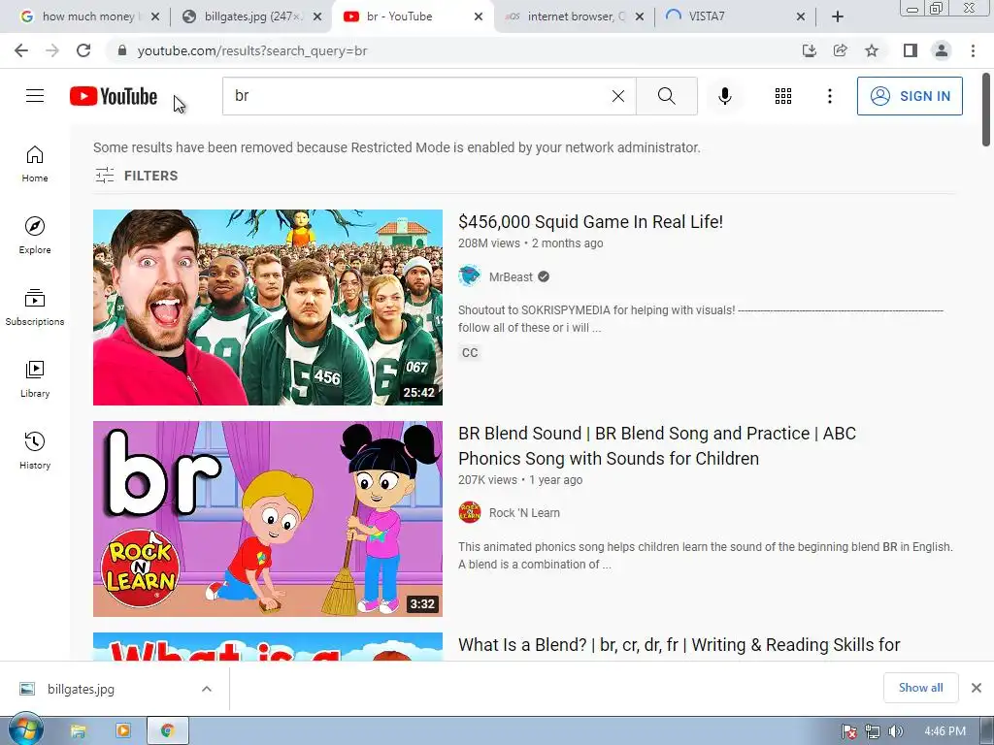Click the volume speaker tray icon
Screen dimensions: 994x745
coord(895,731)
